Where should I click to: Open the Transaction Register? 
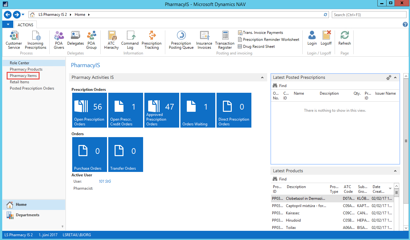click(x=225, y=40)
